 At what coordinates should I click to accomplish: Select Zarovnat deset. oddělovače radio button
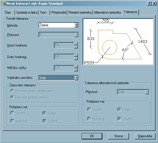12,91
